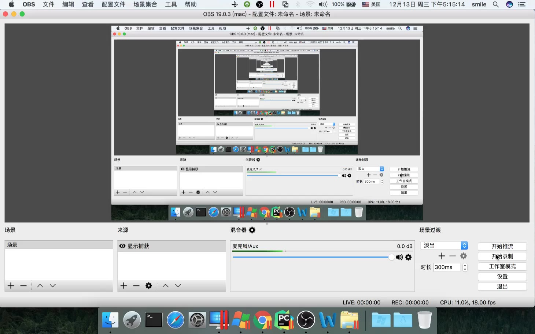Open Finder from the Dock
Image resolution: width=535 pixels, height=334 pixels.
coord(110,320)
